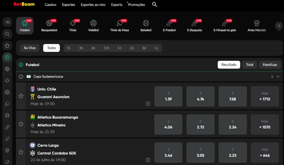Viewport: 284px width, 165px height.
Task: Click the top search magnifier icon
Action: pos(154,4)
